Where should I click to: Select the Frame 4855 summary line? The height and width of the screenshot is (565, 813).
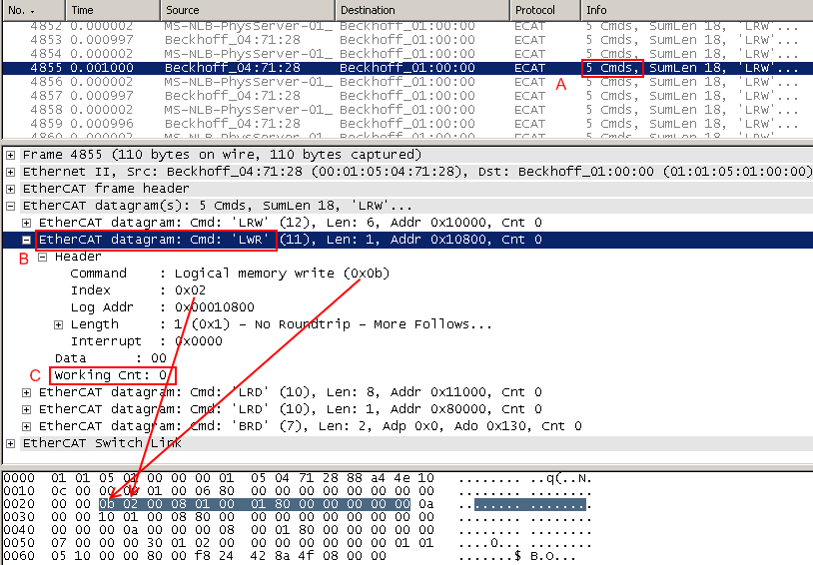[222, 155]
